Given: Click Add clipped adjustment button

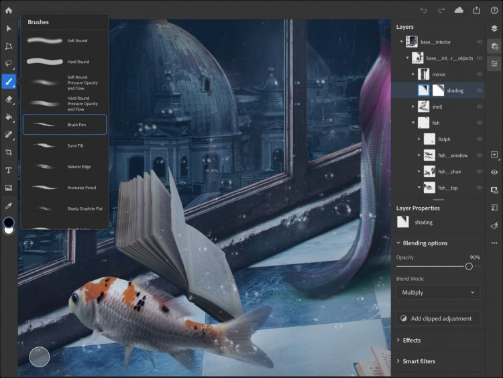Looking at the screenshot, I should [x=438, y=319].
